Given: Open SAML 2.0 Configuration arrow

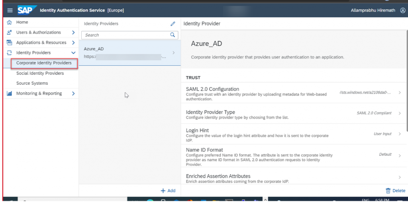Looking at the screenshot, I should [x=400, y=93].
